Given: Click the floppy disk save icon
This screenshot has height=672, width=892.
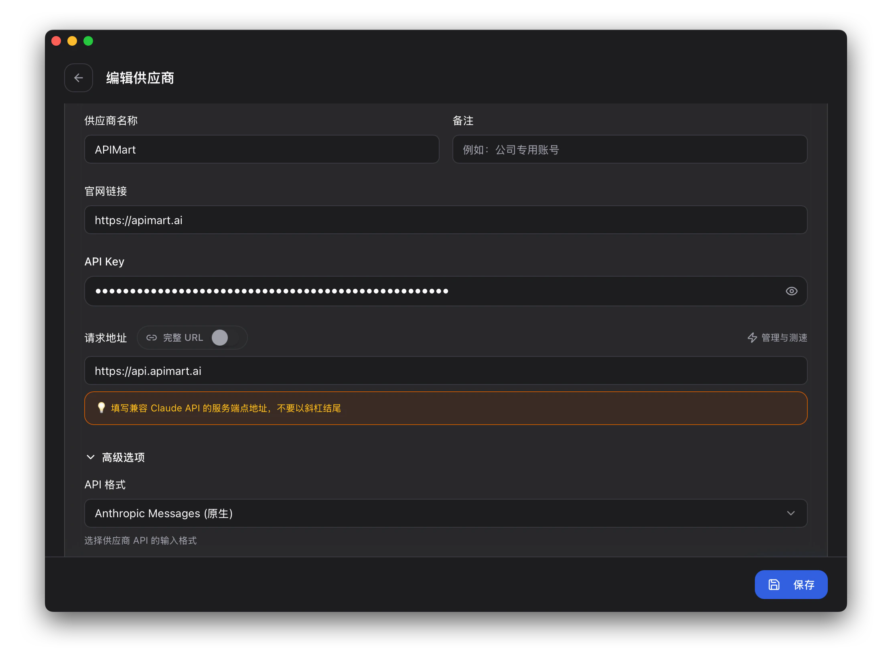Looking at the screenshot, I should 774,585.
